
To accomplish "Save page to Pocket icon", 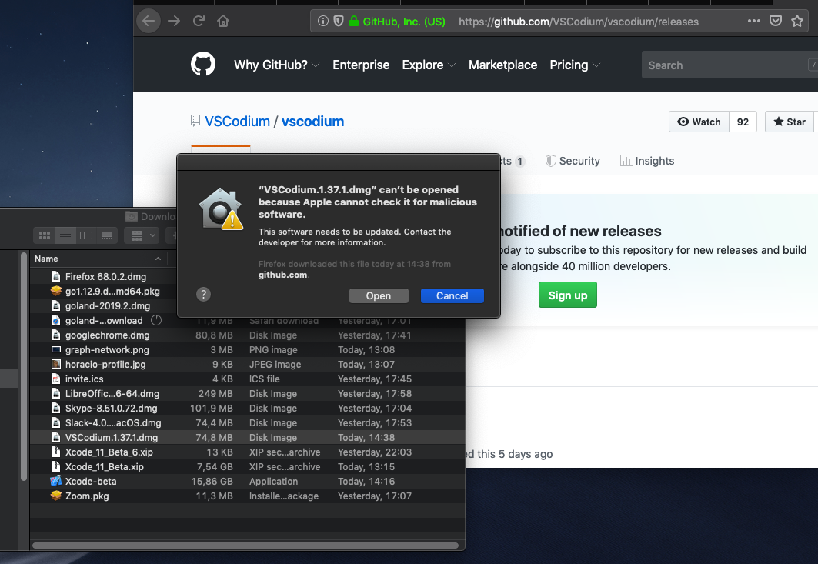I will click(x=776, y=22).
